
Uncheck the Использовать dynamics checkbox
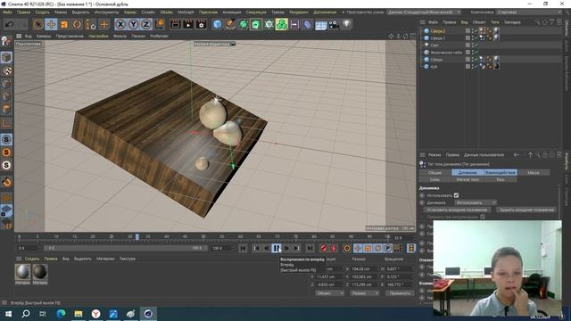(456, 195)
